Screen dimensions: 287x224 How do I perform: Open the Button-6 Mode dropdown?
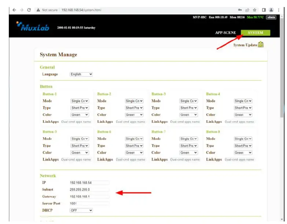click(x=134, y=139)
